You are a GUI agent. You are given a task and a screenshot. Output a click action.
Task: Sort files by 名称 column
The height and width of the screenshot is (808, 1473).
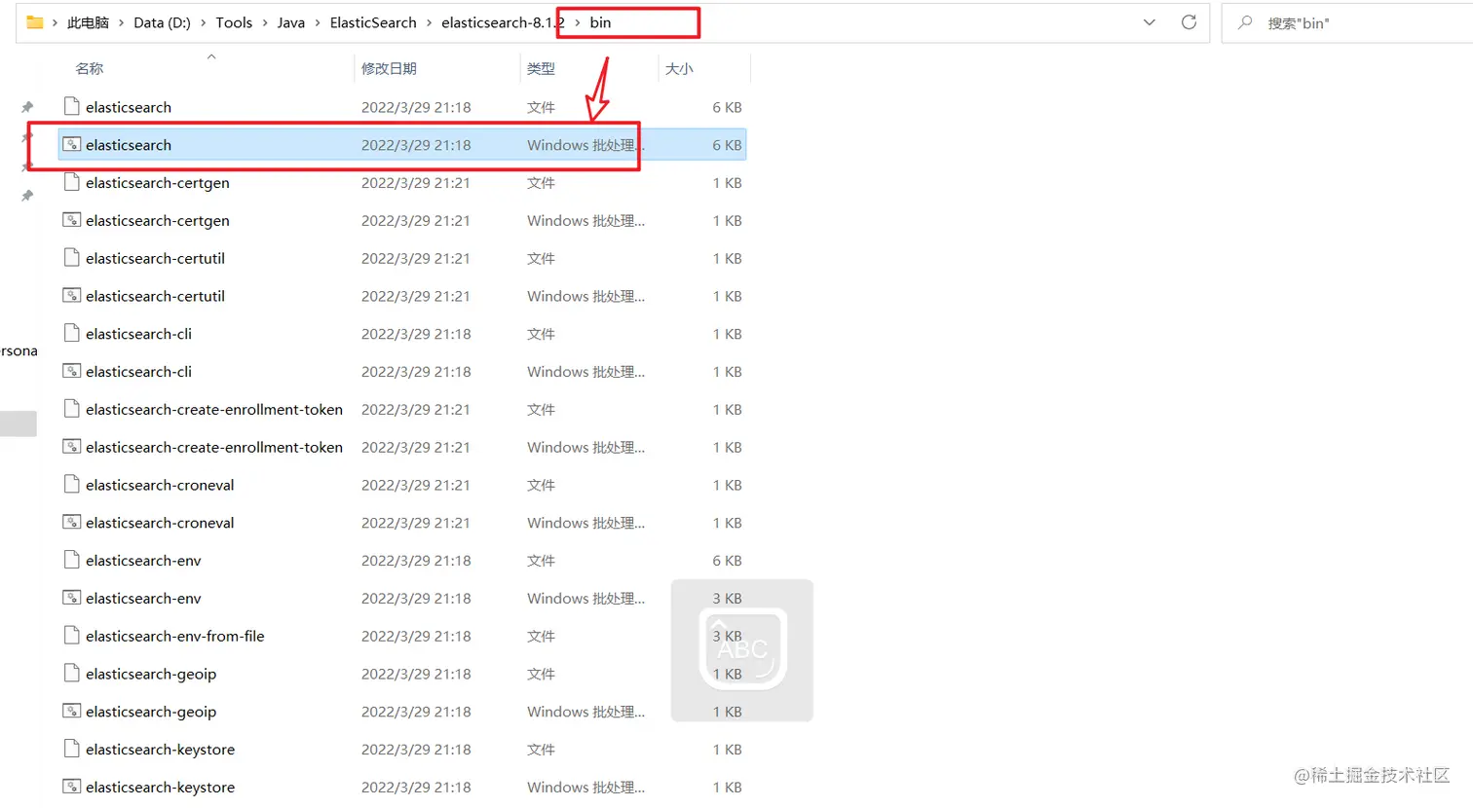coord(90,69)
